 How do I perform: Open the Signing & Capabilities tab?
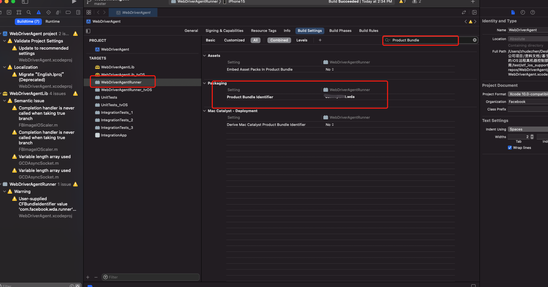click(x=224, y=31)
